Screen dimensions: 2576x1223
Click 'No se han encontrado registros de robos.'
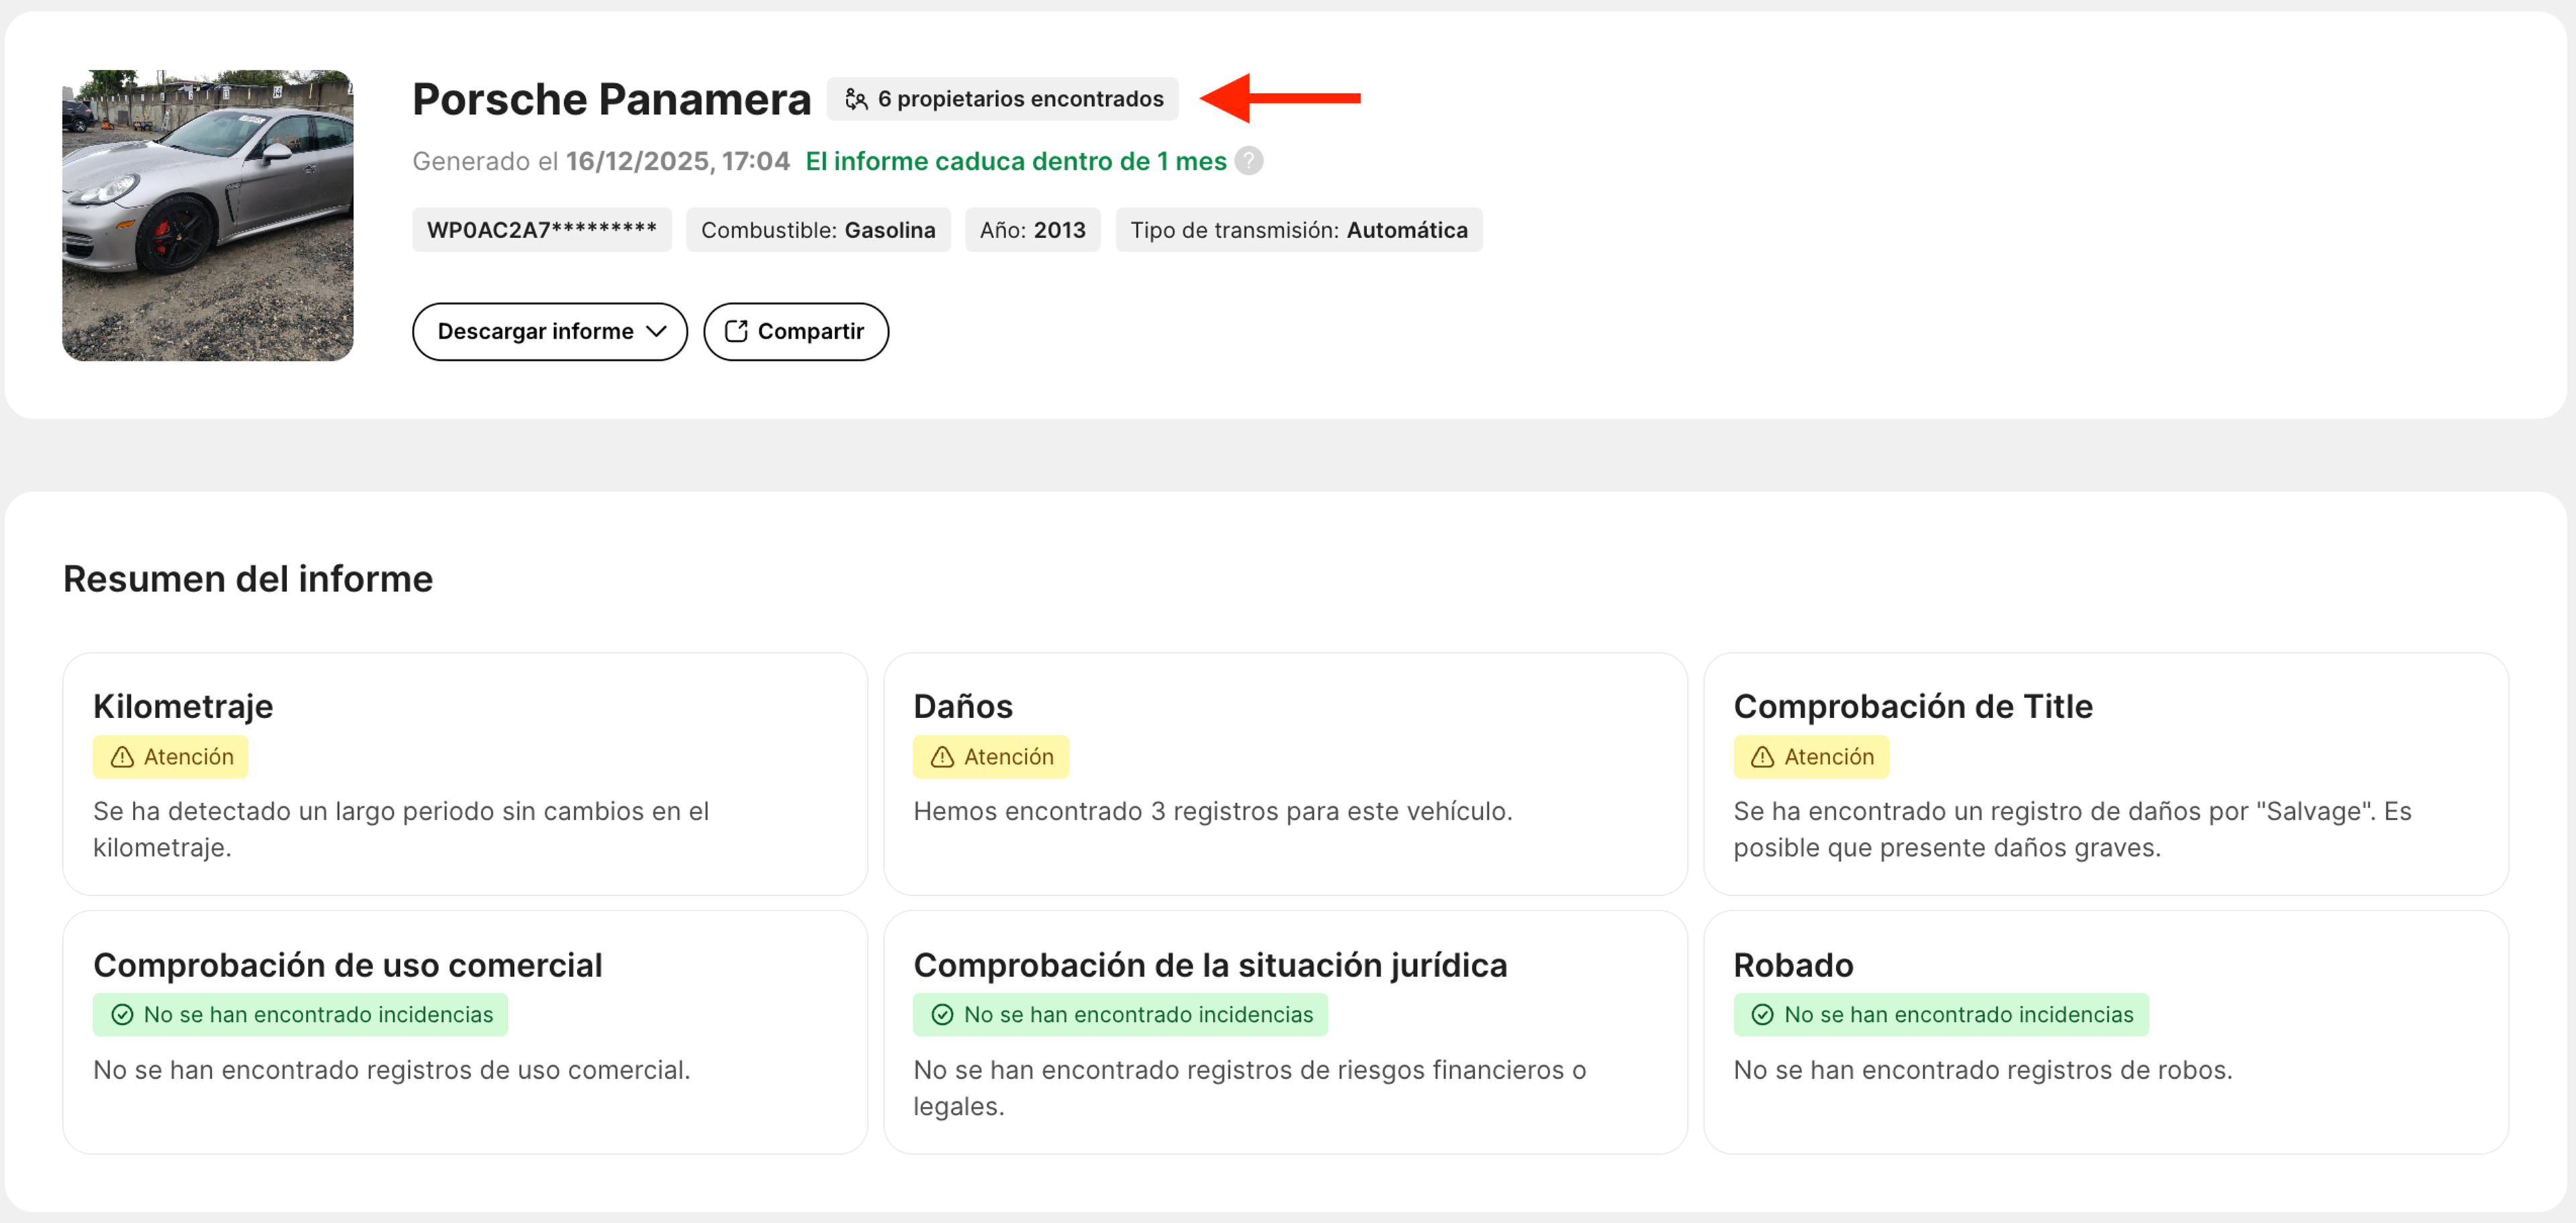[1983, 1070]
